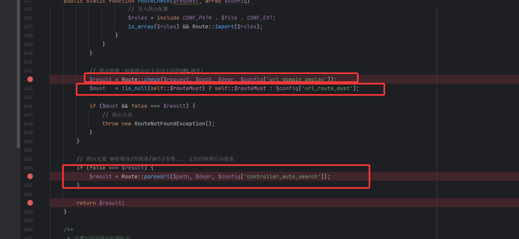Click the vertical scrollbar on the left edge
This screenshot has height=239, width=519.
[18, 75]
